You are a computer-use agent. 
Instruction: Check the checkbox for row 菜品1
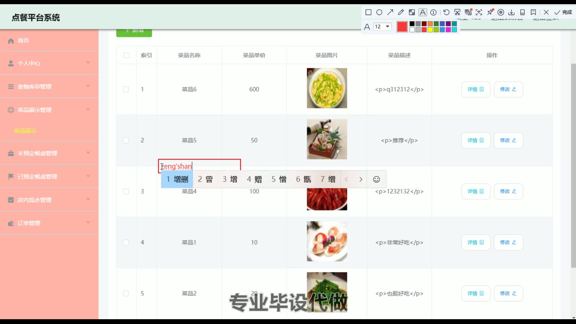[126, 242]
